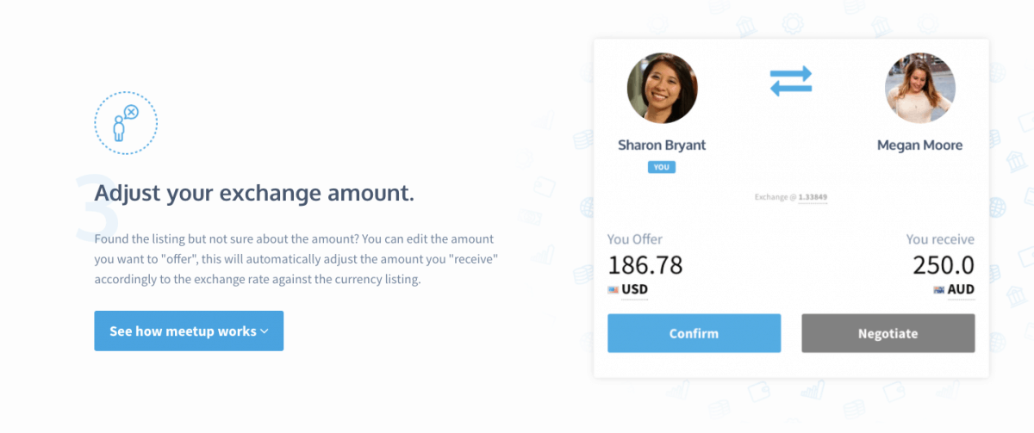1034x433 pixels.
Task: Select Sharon Bryant's profile photo
Action: point(662,88)
